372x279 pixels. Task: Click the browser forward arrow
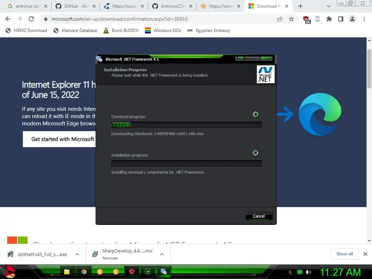[x=20, y=19]
